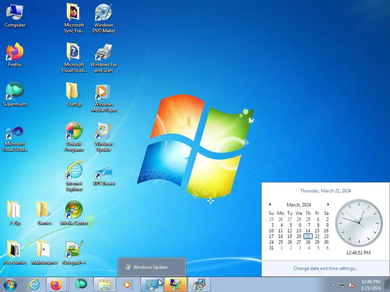Select March 15 in the calendar
390x292 pixels.
tap(317, 231)
